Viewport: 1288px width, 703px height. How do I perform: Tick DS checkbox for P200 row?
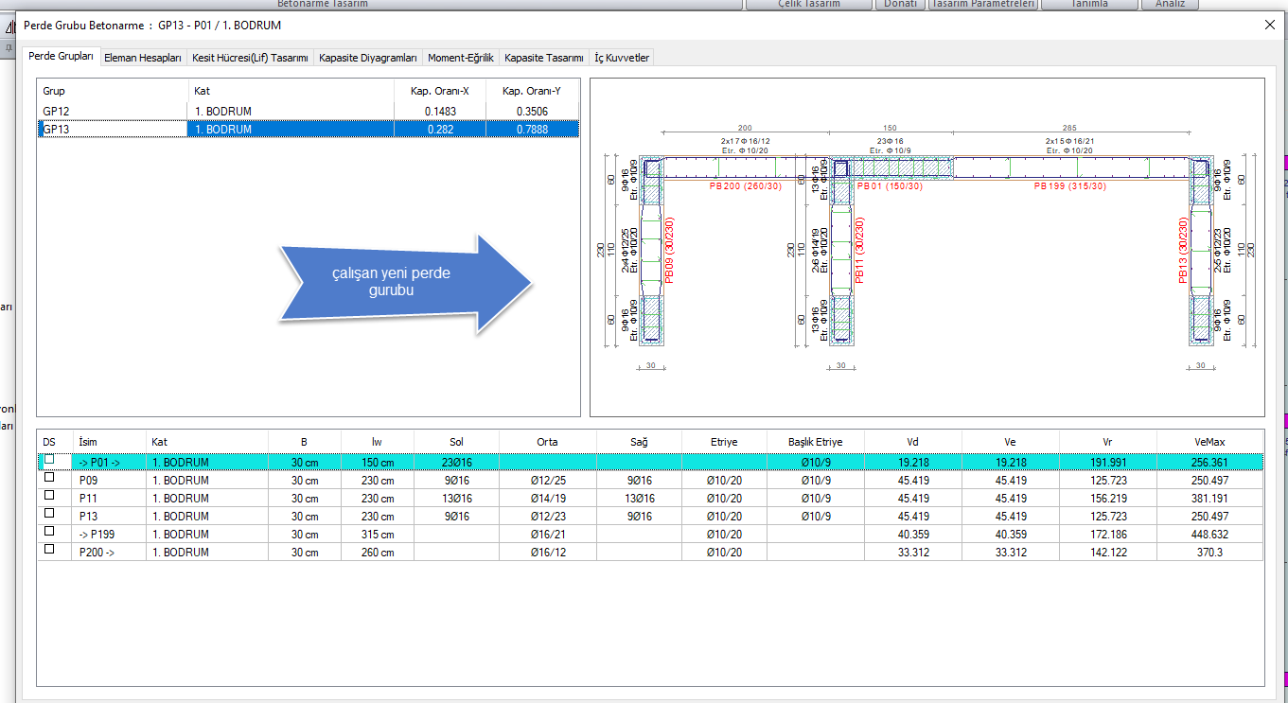click(49, 551)
